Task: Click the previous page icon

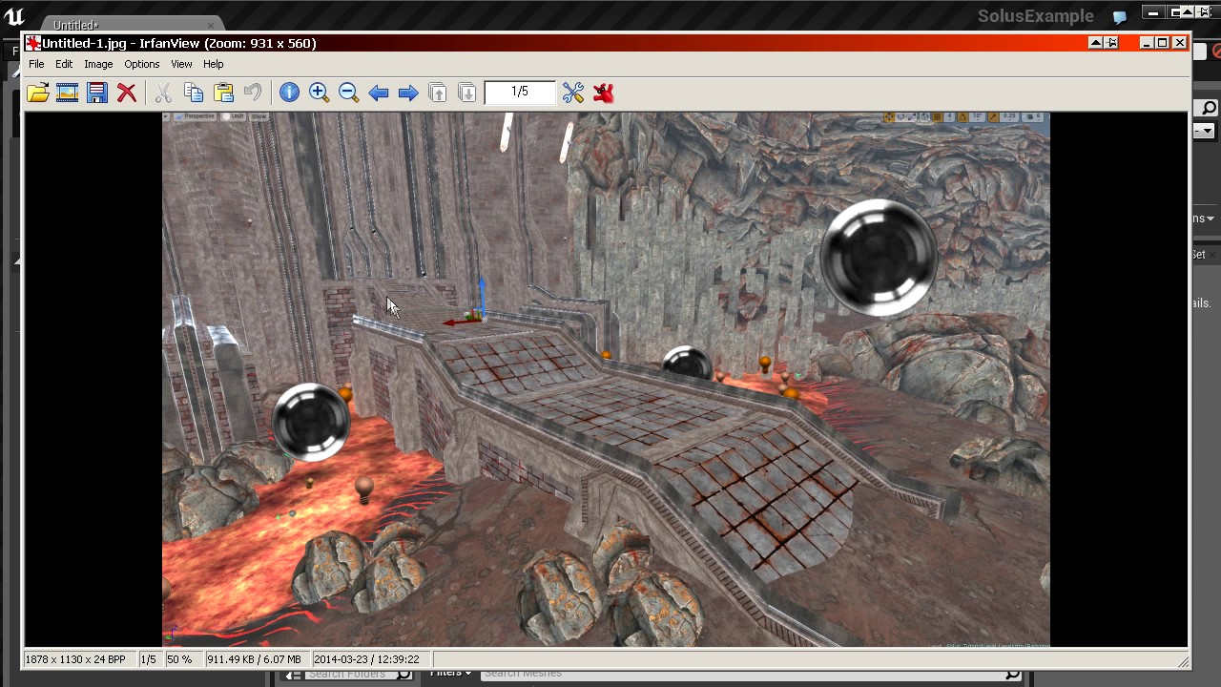Action: (x=438, y=93)
